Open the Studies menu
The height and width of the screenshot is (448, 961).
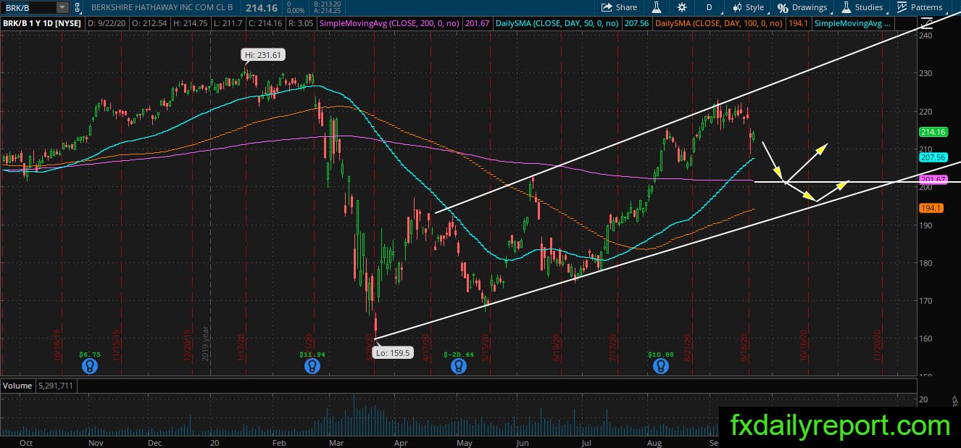(x=862, y=7)
